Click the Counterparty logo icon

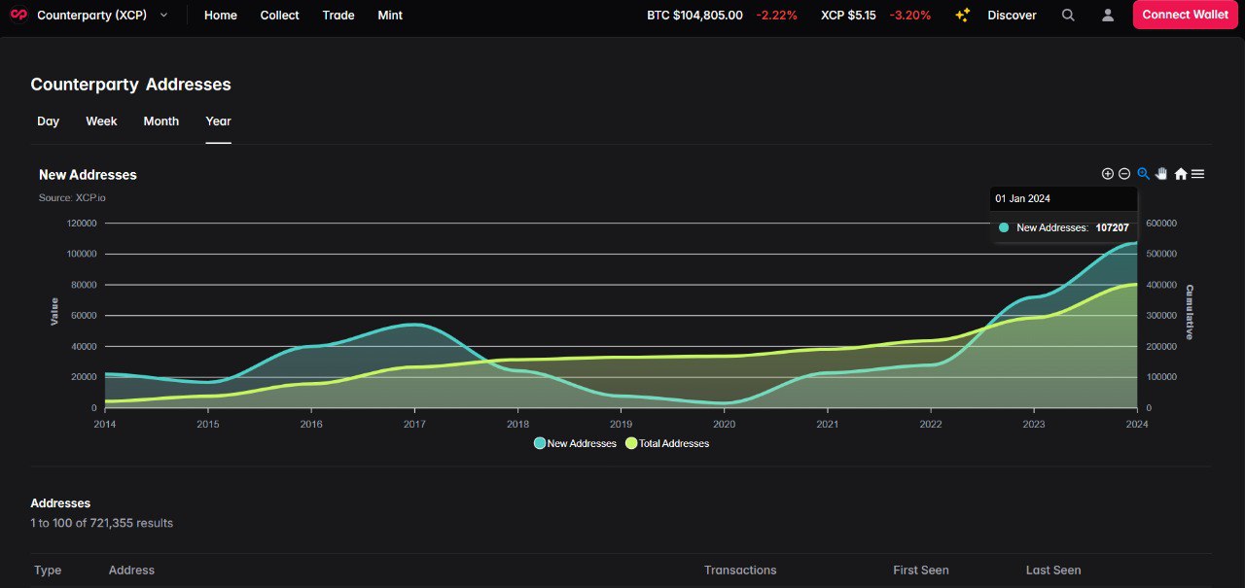pos(18,16)
